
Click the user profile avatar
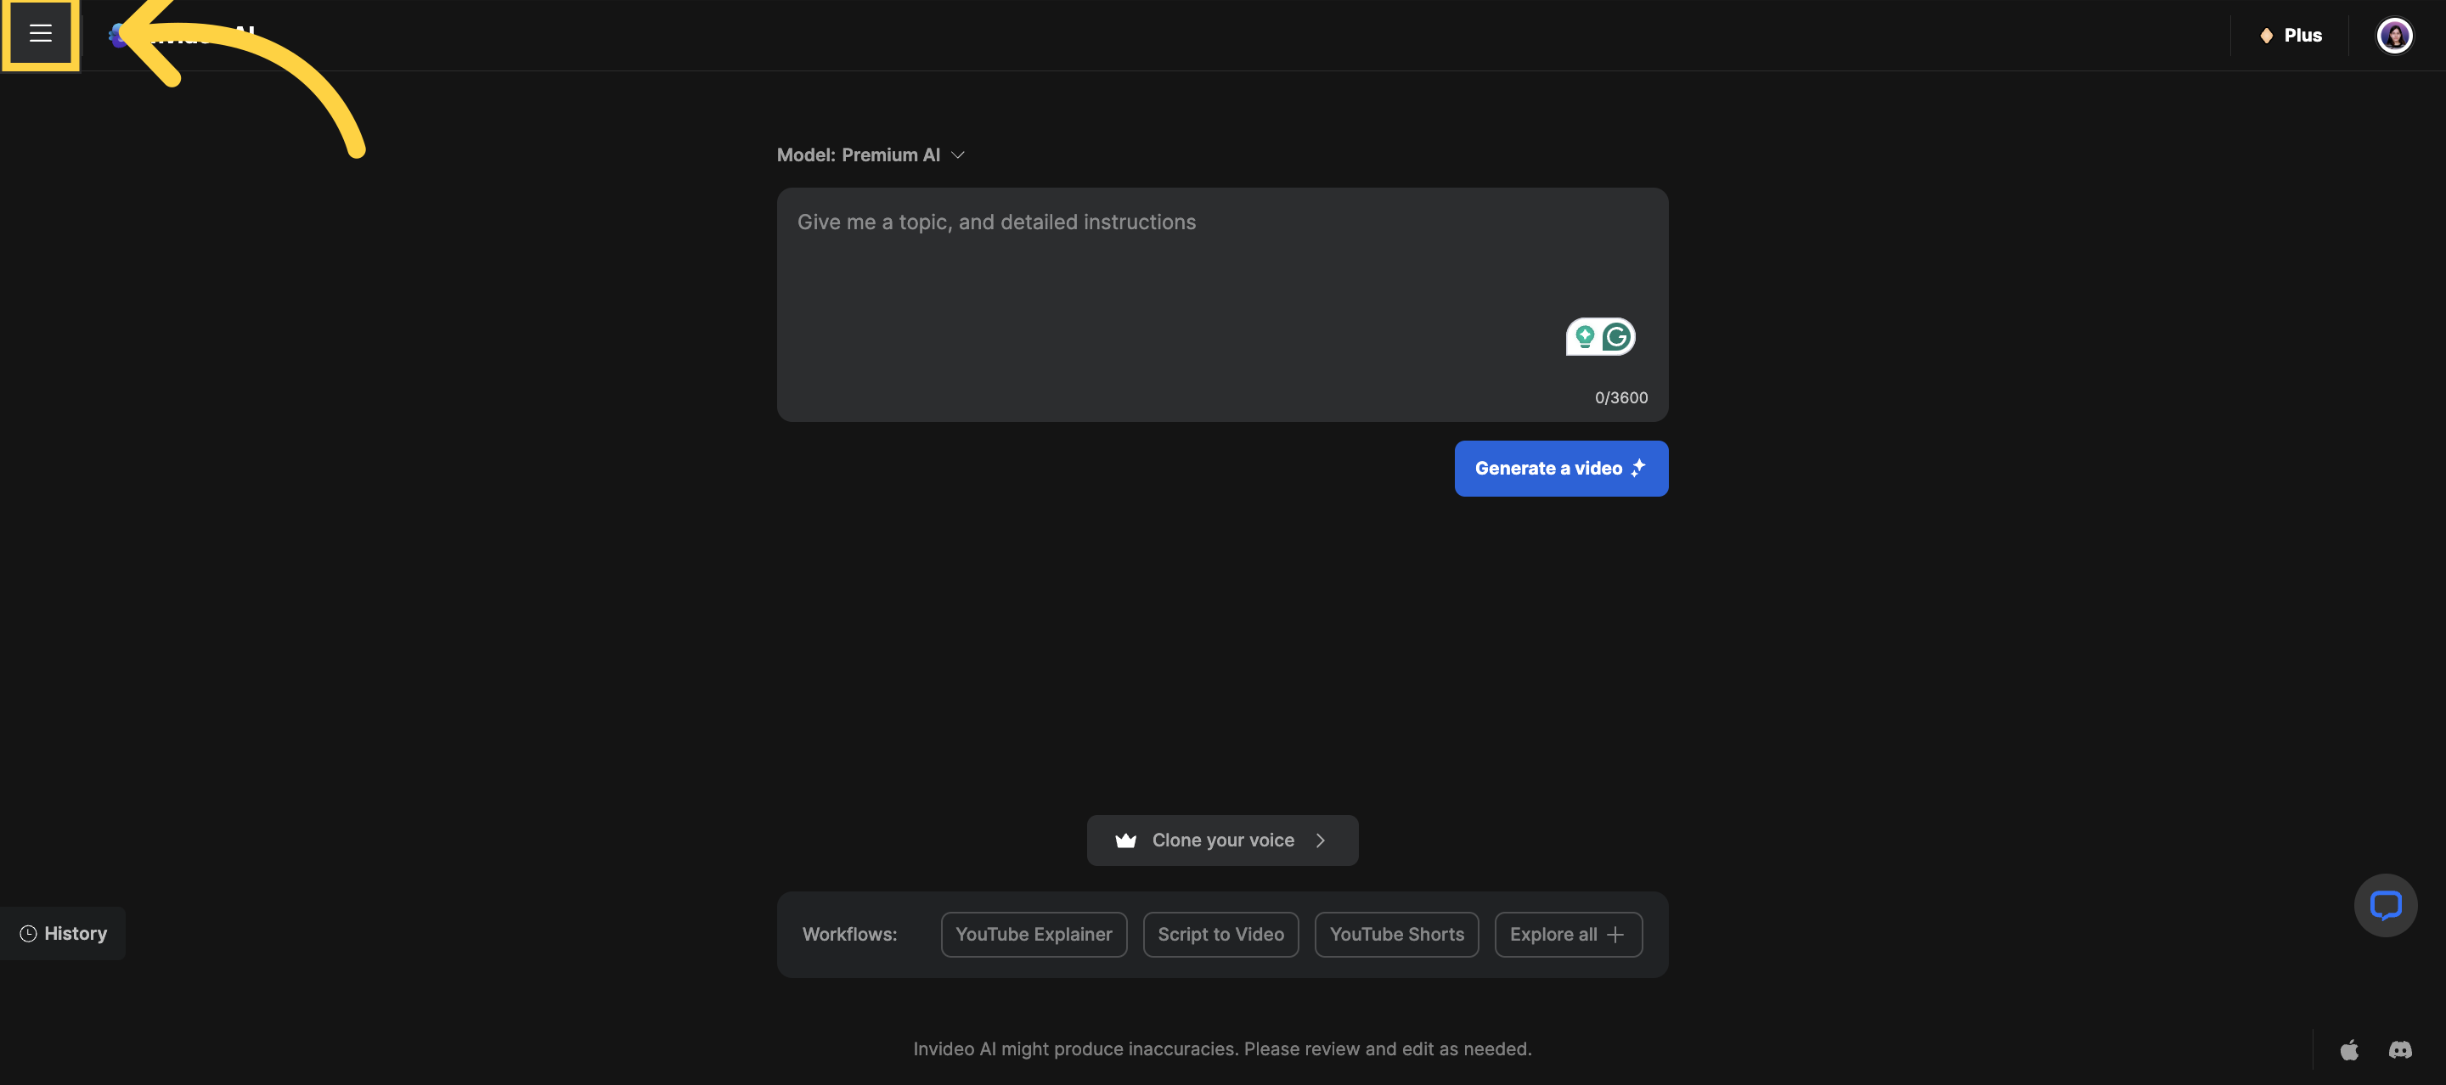click(2394, 35)
